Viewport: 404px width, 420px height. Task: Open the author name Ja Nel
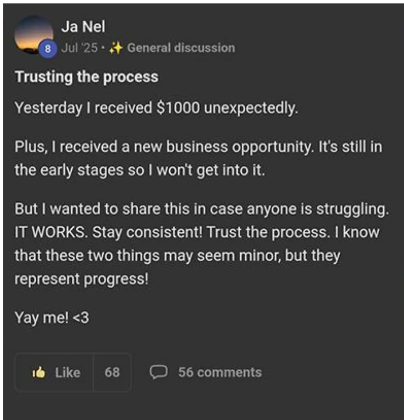83,27
